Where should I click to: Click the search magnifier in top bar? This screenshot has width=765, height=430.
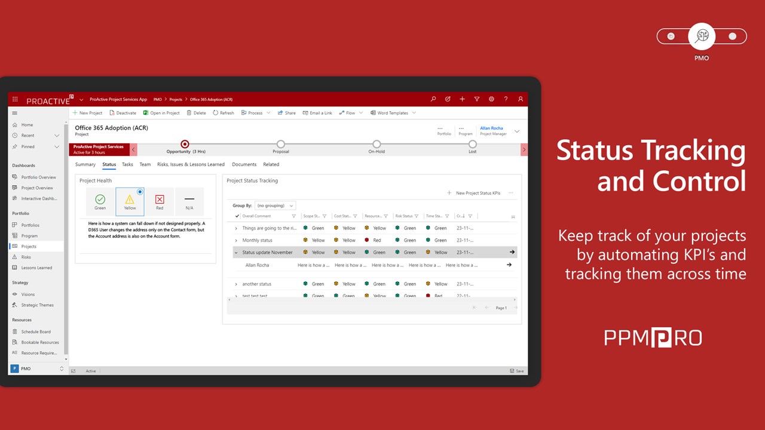(x=433, y=99)
